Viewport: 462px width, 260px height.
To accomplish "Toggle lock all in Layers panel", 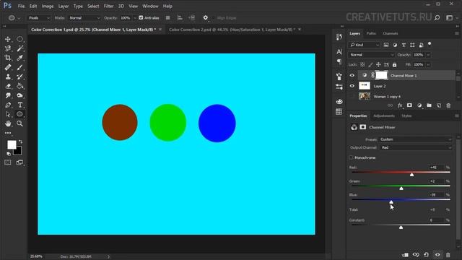I will coord(395,64).
